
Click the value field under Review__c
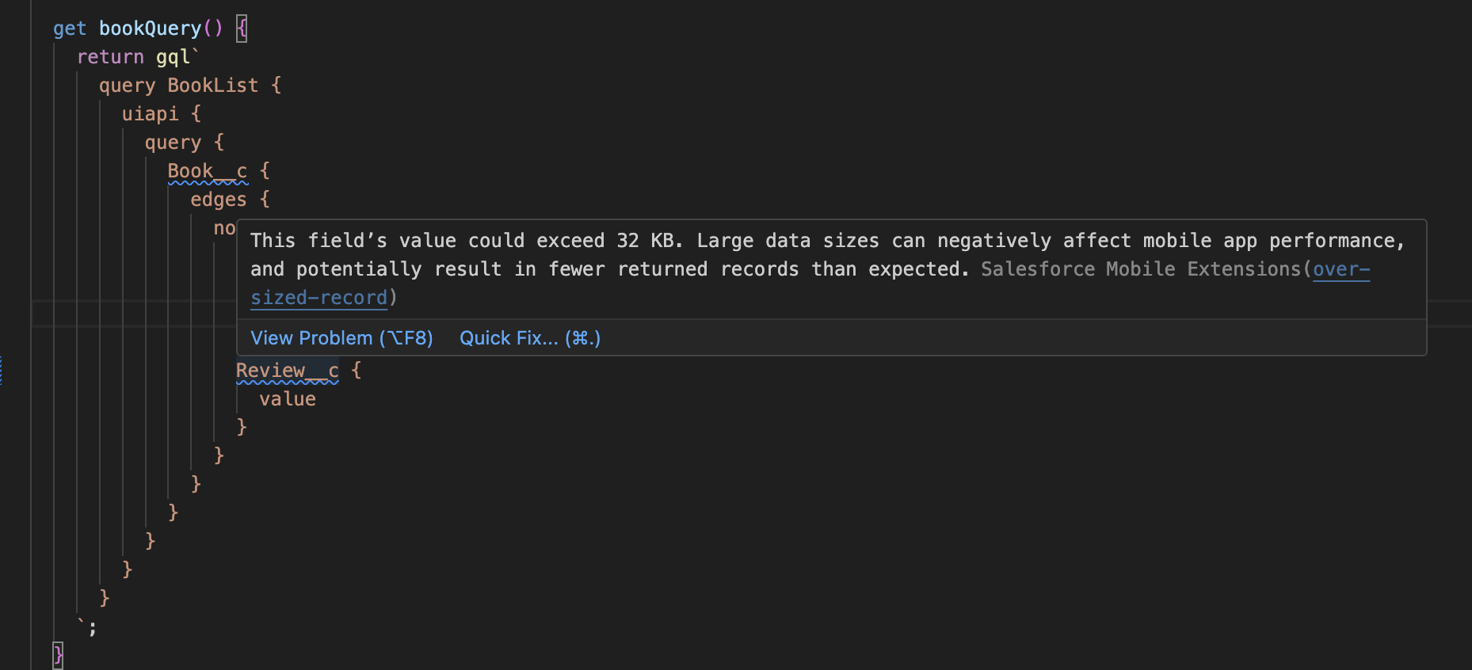point(287,399)
